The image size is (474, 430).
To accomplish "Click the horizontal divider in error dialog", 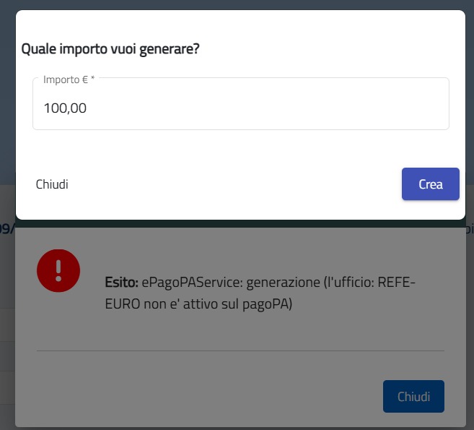I will (x=240, y=351).
